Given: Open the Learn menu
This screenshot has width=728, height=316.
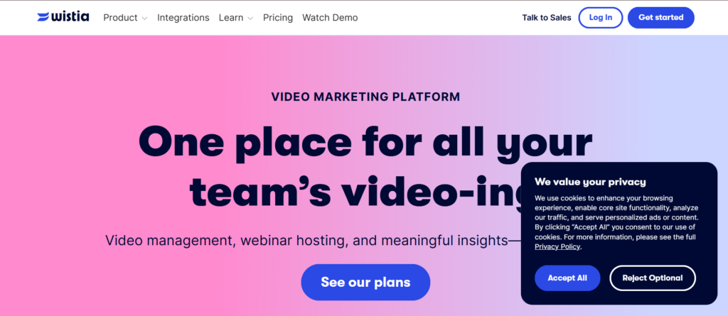Looking at the screenshot, I should pos(231,18).
